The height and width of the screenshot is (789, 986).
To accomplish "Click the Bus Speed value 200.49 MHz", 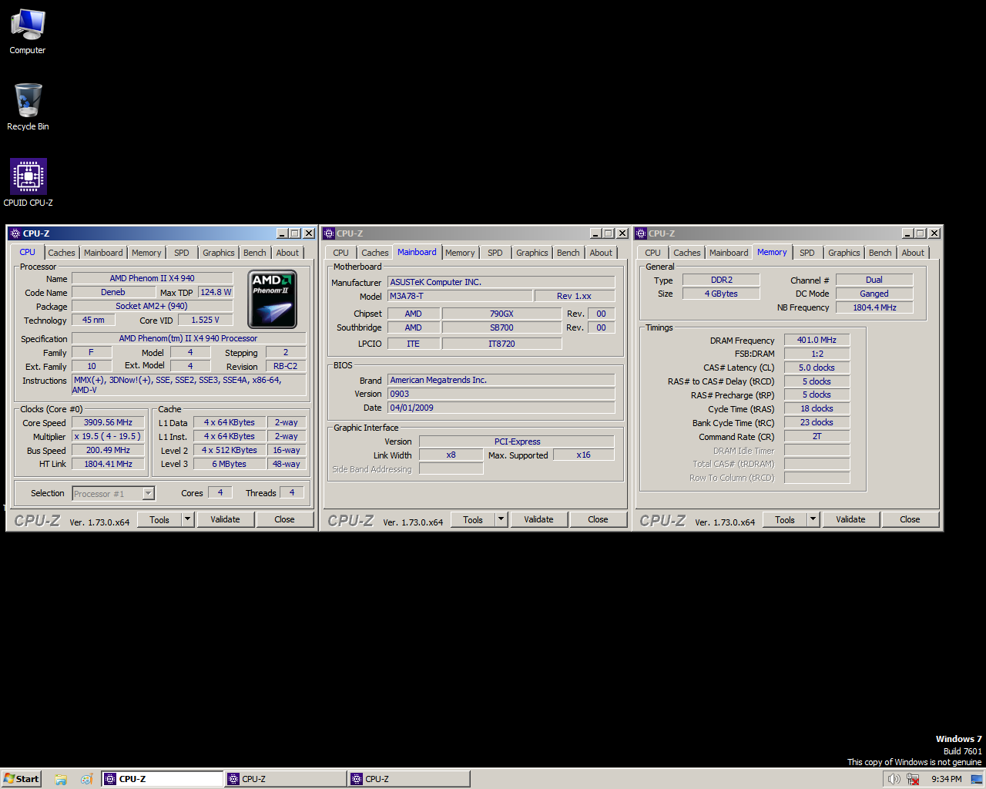I will [108, 450].
